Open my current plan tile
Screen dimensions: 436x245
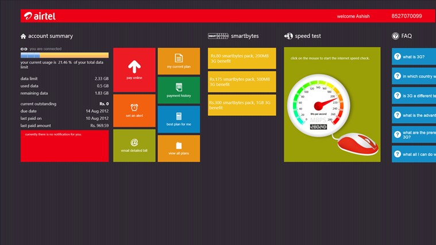179,61
